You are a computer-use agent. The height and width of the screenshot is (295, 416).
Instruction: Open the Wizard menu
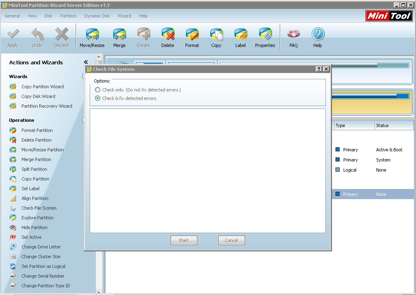125,16
